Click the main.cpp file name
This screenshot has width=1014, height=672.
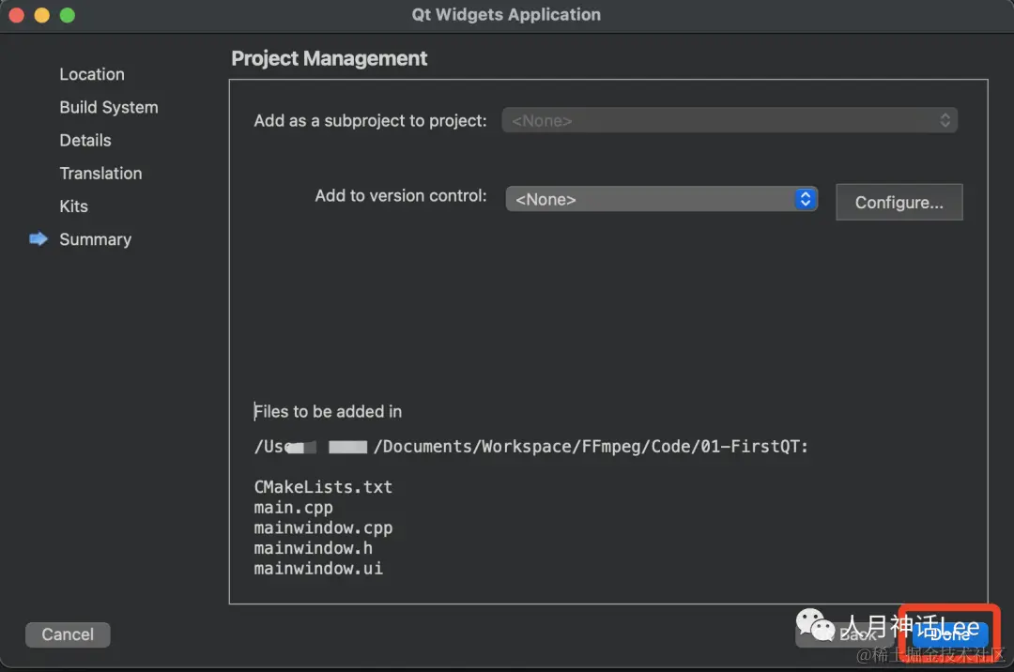tap(294, 507)
